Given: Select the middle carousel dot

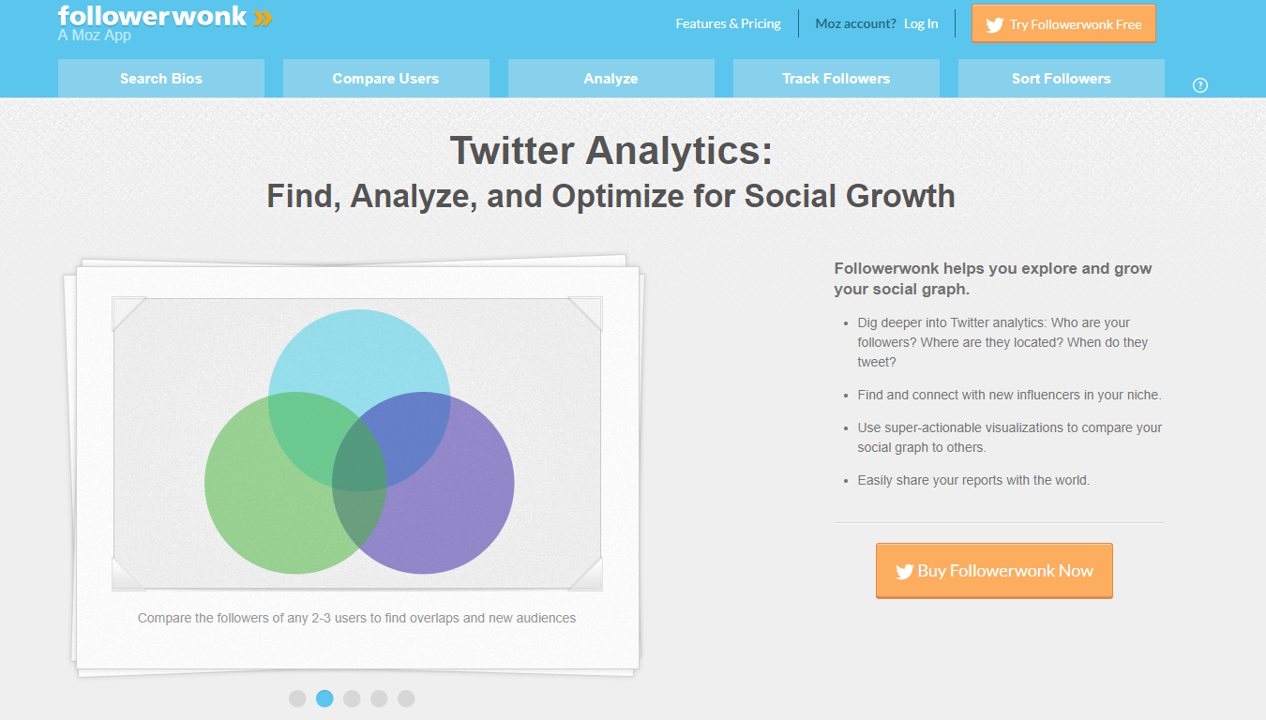Looking at the screenshot, I should [x=352, y=698].
